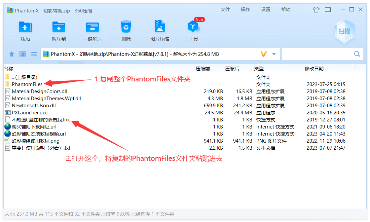This screenshot has width=370, height=222.
Task: Click the Newtonsoft.Json.dll file icon
Action: coord(8,106)
